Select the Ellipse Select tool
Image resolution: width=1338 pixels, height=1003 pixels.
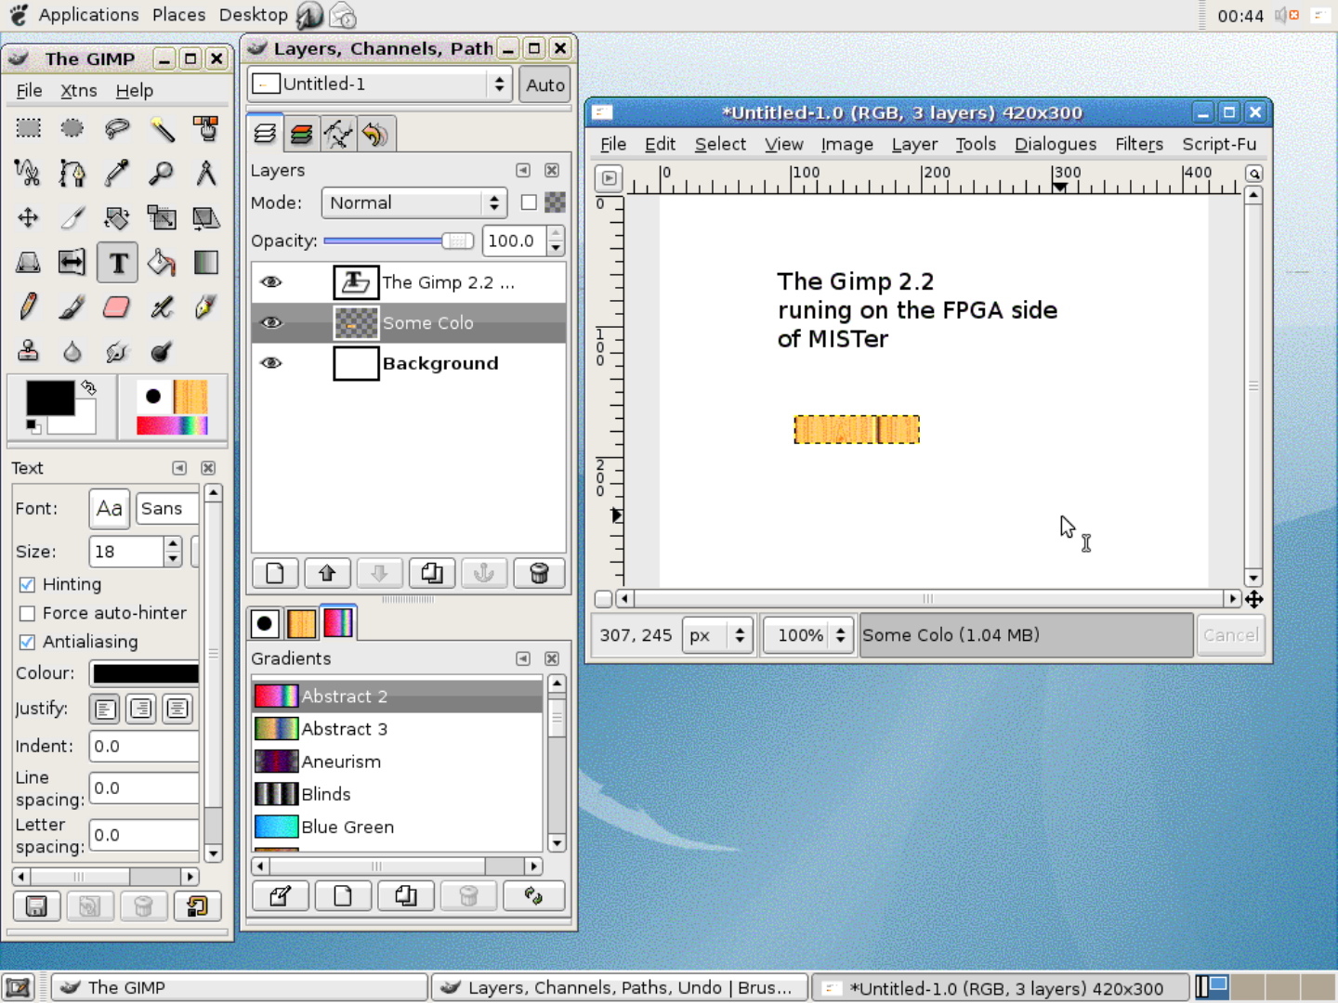click(72, 128)
